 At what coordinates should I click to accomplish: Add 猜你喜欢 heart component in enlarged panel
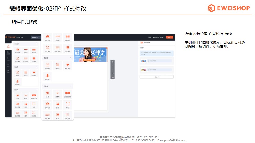68,66
